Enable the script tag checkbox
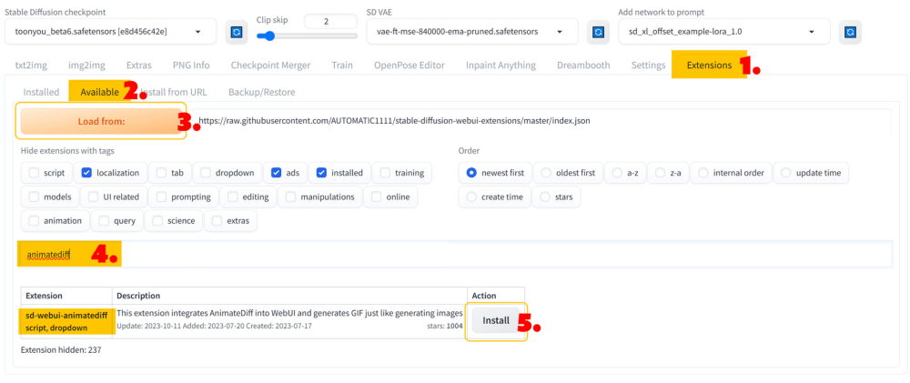This screenshot has height=383, width=910. [x=35, y=172]
